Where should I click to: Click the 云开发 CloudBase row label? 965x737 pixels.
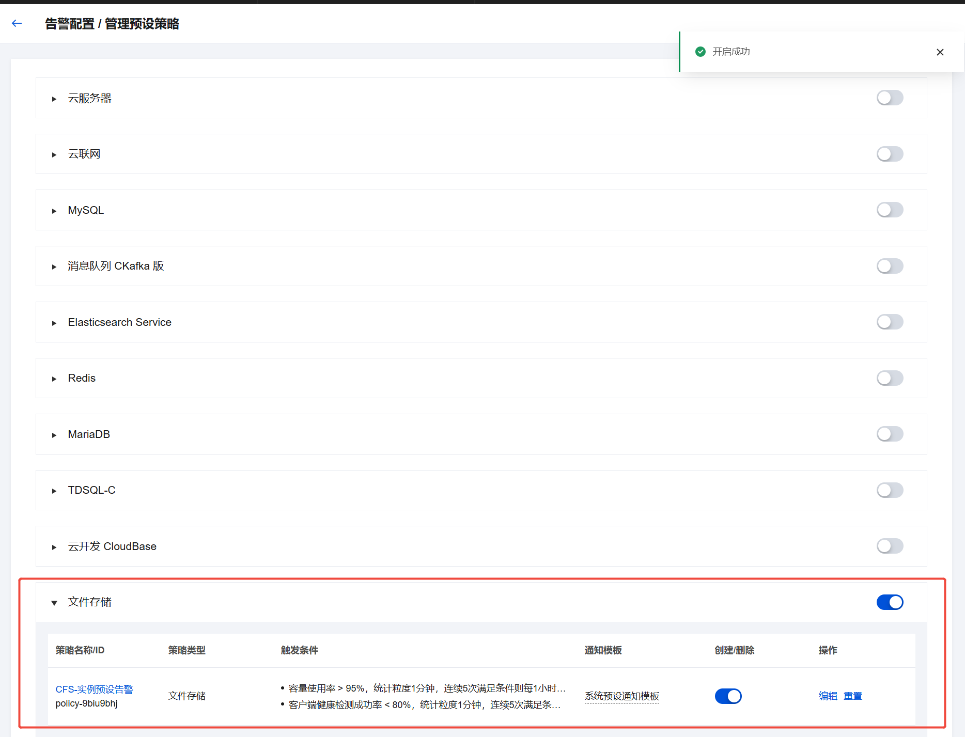pos(112,546)
